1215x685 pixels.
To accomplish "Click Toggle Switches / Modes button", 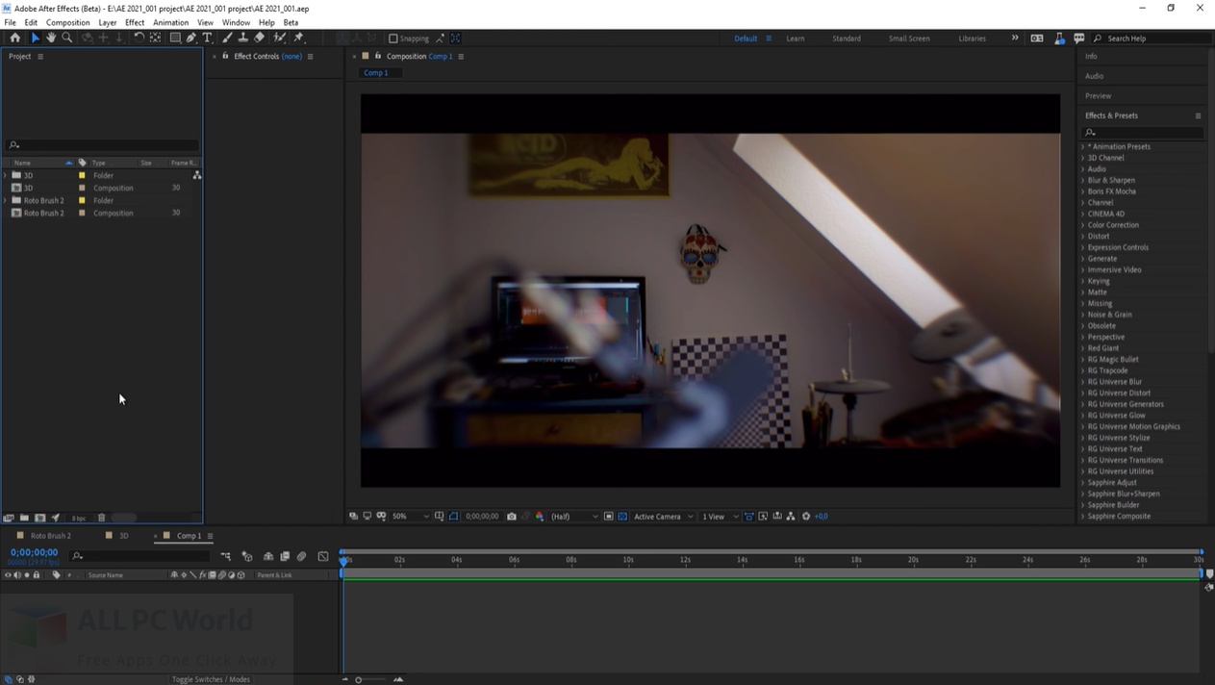I will [211, 679].
